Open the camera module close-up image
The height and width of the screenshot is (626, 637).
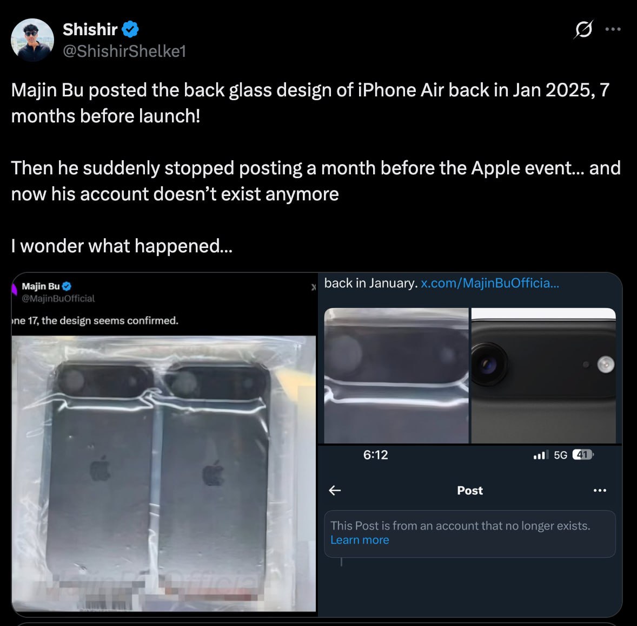click(x=543, y=374)
